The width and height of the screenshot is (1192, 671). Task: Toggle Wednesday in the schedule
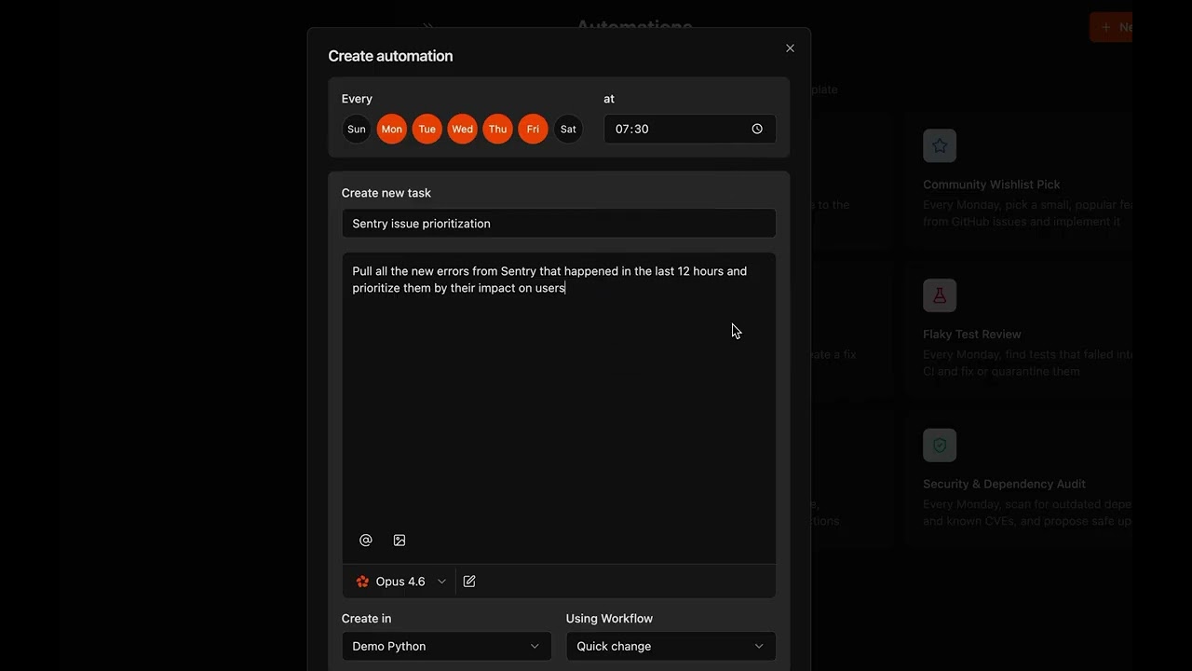[x=463, y=129]
